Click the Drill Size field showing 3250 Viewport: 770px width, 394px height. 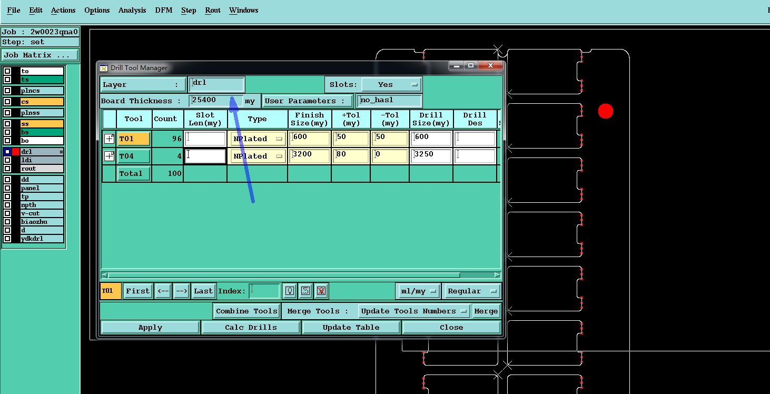tap(431, 156)
